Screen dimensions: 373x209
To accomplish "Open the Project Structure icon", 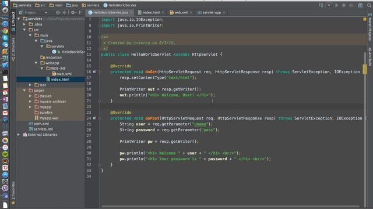I will tap(360, 5).
